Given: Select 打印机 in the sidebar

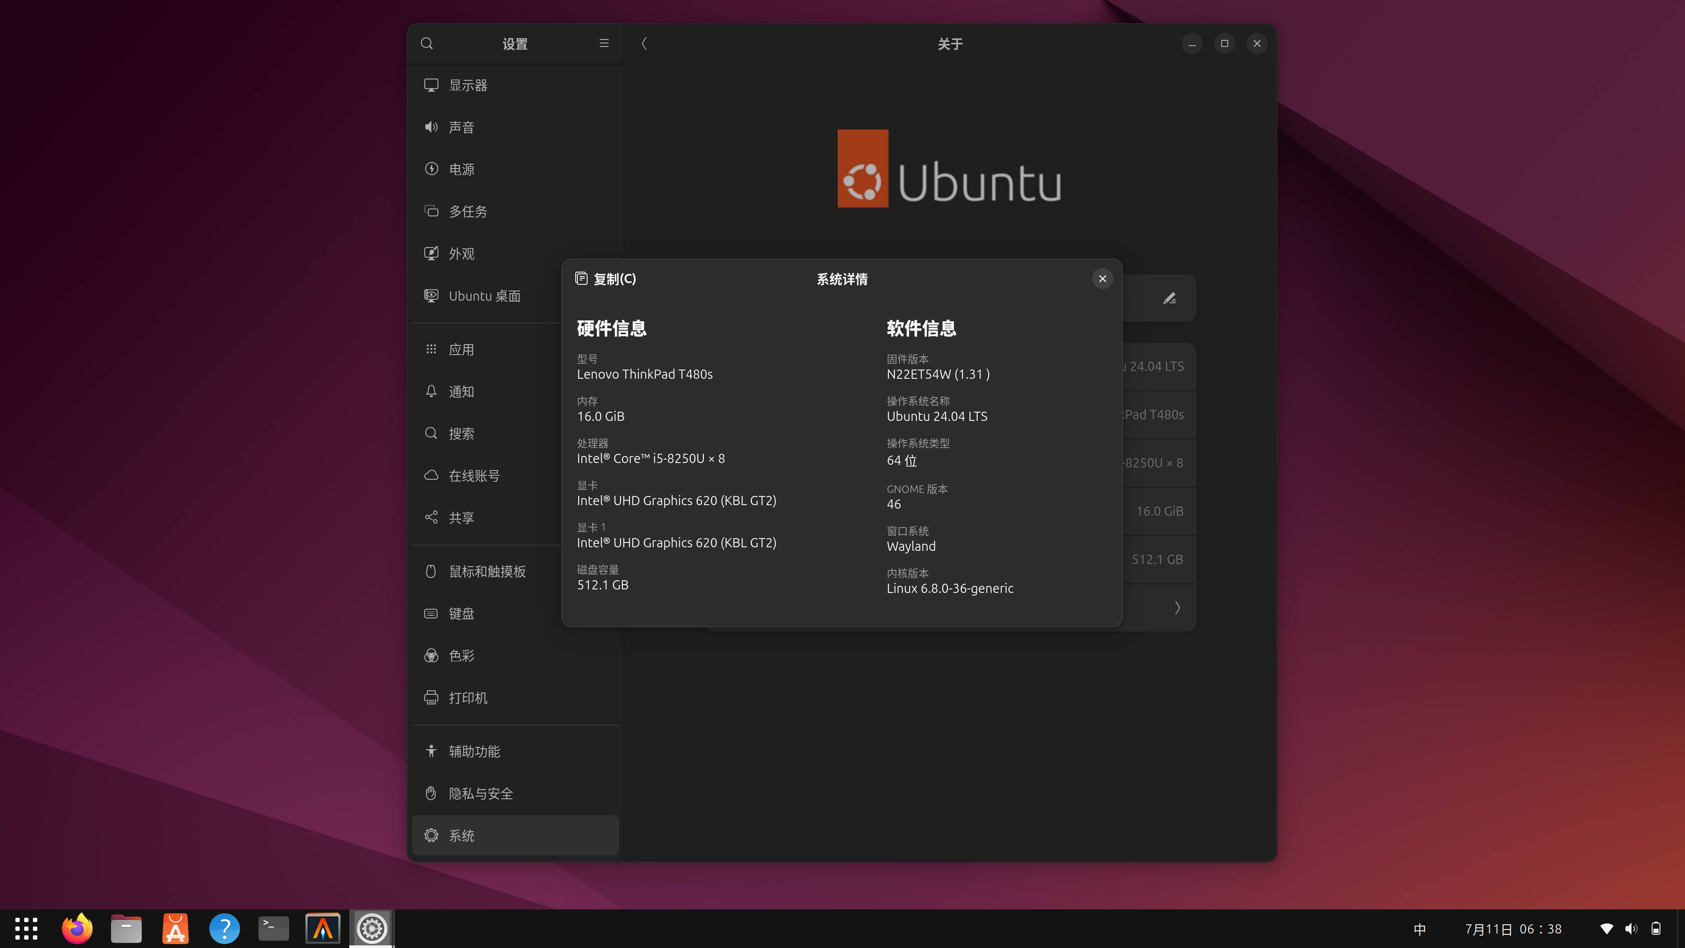Looking at the screenshot, I should [x=516, y=698].
